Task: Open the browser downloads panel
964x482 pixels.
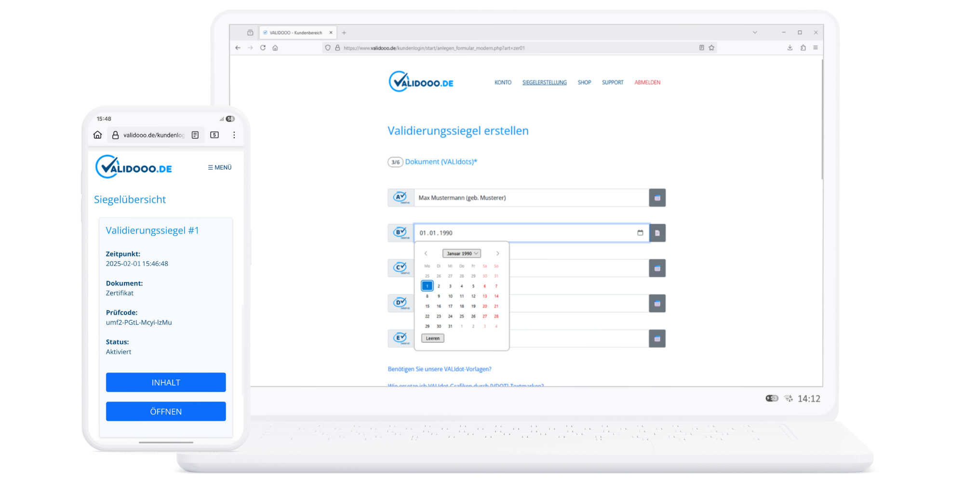Action: (x=790, y=47)
